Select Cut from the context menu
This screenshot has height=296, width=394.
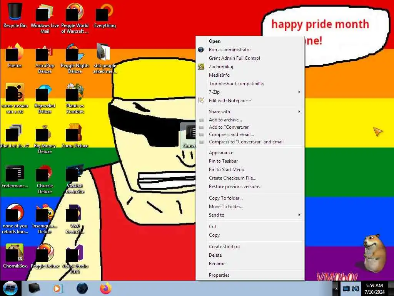[x=250, y=227]
